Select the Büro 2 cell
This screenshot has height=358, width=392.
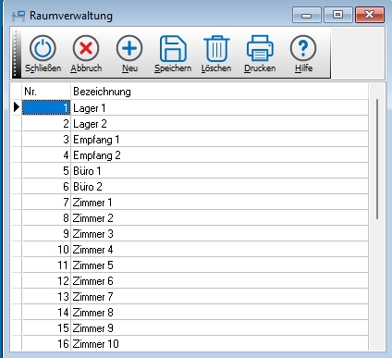[x=219, y=187]
